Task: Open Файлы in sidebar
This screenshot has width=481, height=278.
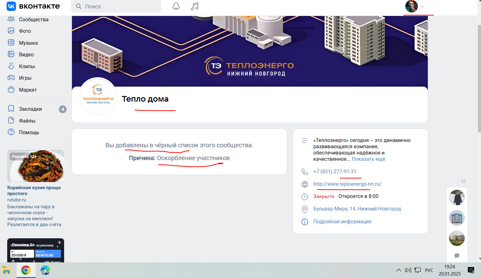Action: tap(27, 121)
